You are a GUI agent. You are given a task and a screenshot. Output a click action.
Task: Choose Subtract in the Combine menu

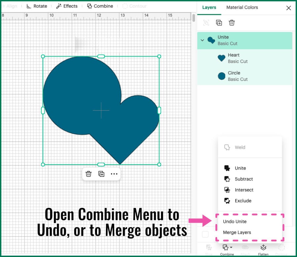click(250, 179)
